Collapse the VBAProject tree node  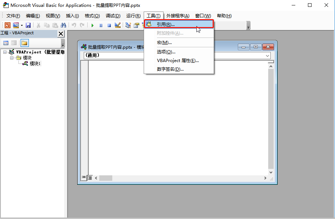point(5,52)
